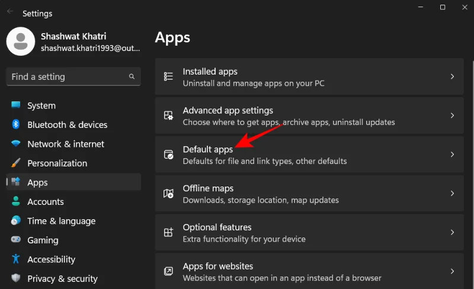The width and height of the screenshot is (474, 289).
Task: Click the Find a setting search box
Action: (73, 76)
